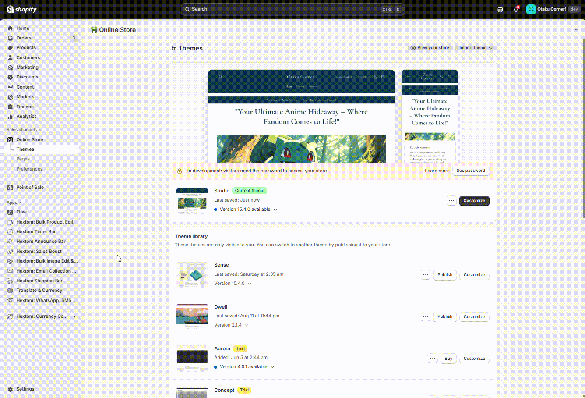
Task: Click the Hextom: Sales Boost icon
Action: click(x=10, y=251)
